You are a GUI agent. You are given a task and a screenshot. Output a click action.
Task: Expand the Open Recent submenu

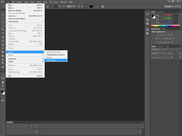point(25,22)
